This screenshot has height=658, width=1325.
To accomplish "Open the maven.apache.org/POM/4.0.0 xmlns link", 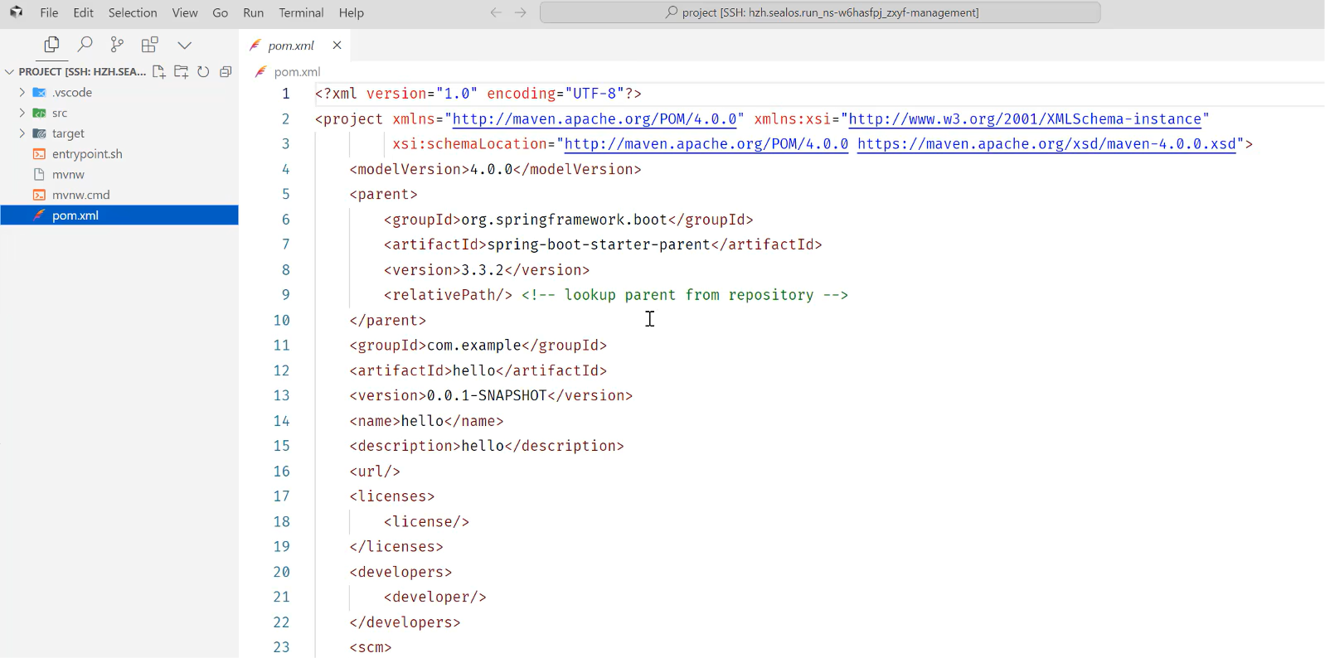I will pos(595,119).
